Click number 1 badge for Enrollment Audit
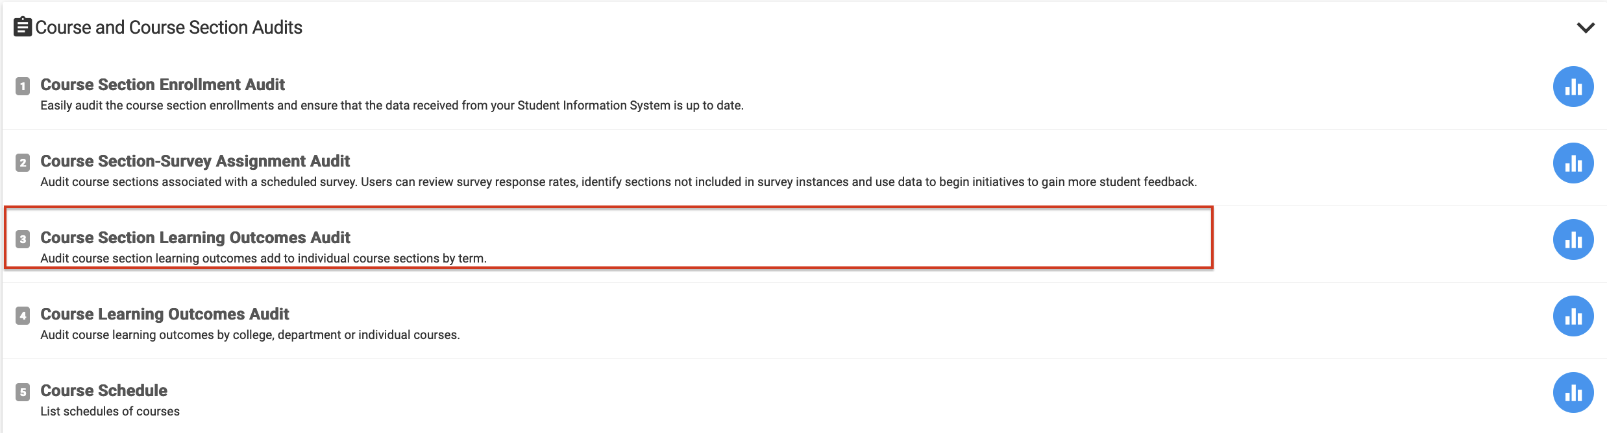Screen dimensions: 1607x433 (23, 86)
